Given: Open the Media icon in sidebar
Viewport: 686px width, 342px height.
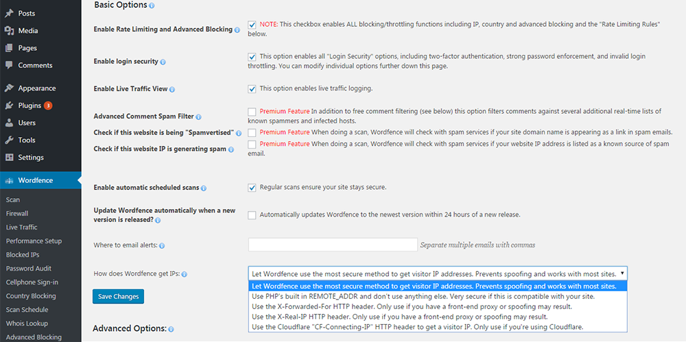Looking at the screenshot, I should 9,31.
